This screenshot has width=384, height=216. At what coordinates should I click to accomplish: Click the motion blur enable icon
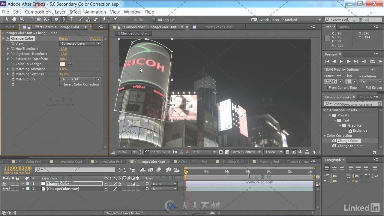pos(159,170)
